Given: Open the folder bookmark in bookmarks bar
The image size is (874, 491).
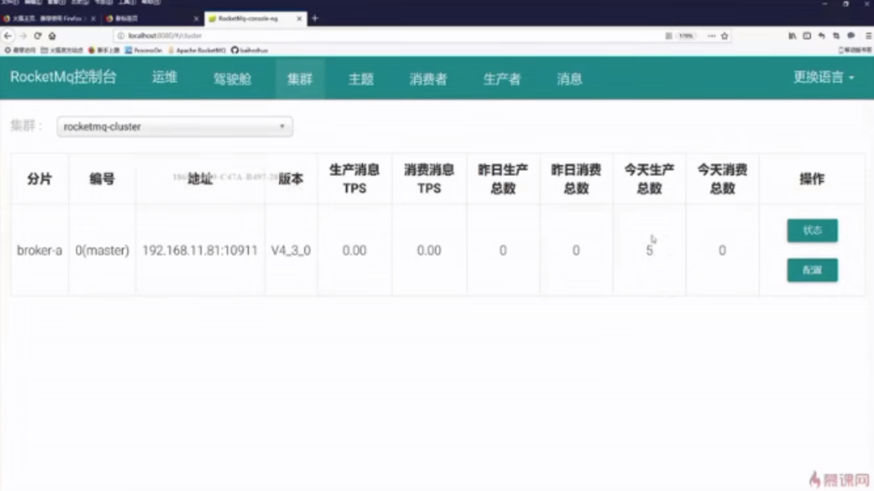Looking at the screenshot, I should click(x=62, y=50).
